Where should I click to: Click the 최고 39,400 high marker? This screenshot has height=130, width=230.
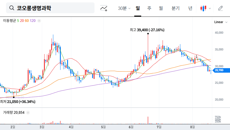pos(148,33)
